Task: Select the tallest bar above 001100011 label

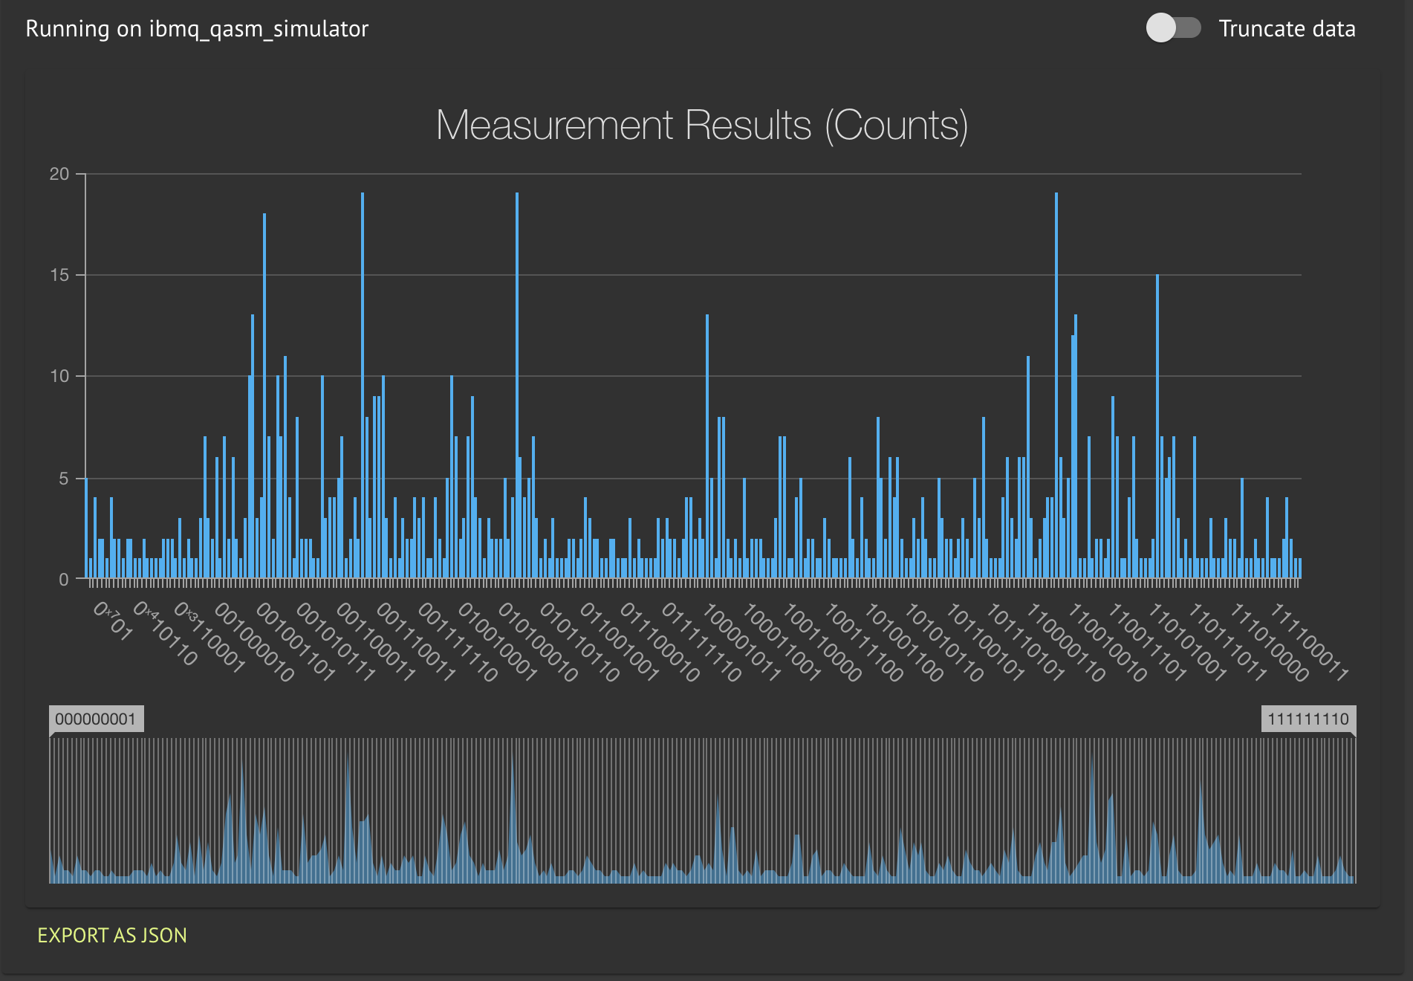Action: pyautogui.click(x=363, y=386)
